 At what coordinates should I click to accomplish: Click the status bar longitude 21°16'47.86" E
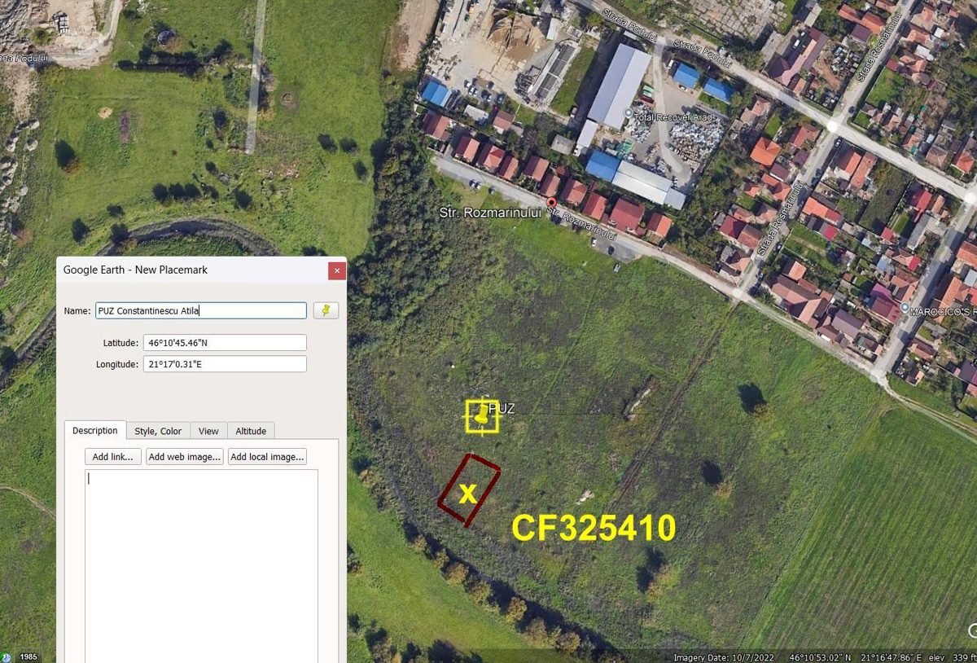tap(890, 657)
